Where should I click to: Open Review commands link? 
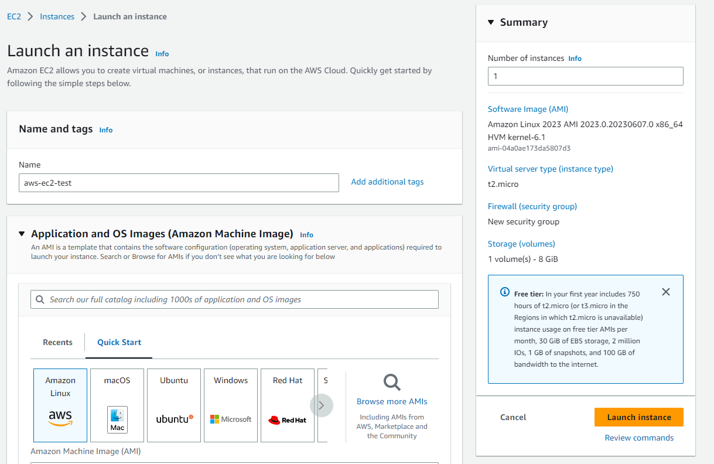click(639, 438)
